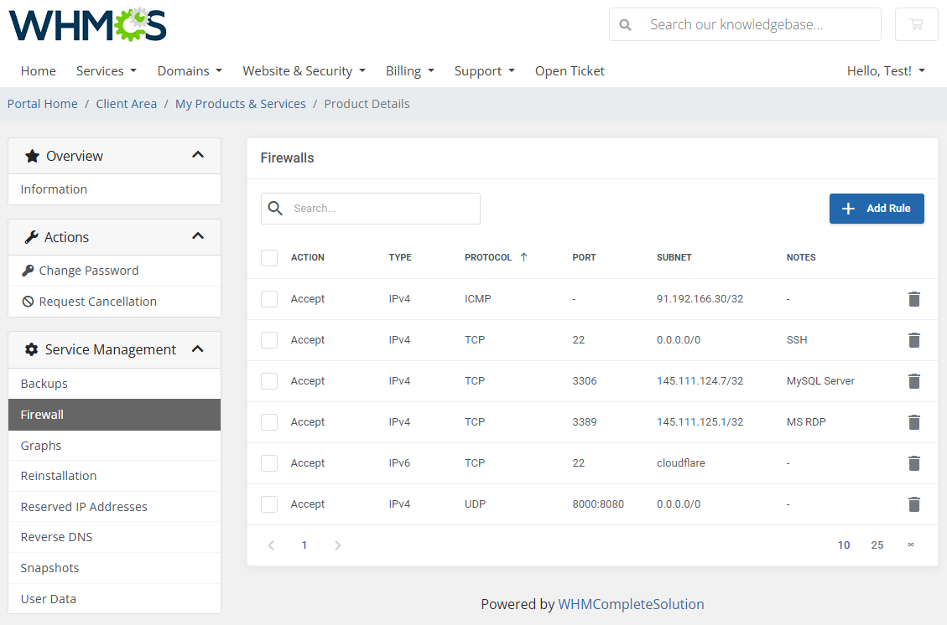Click the star icon beside Overview
This screenshot has height=625, width=947.
point(31,155)
